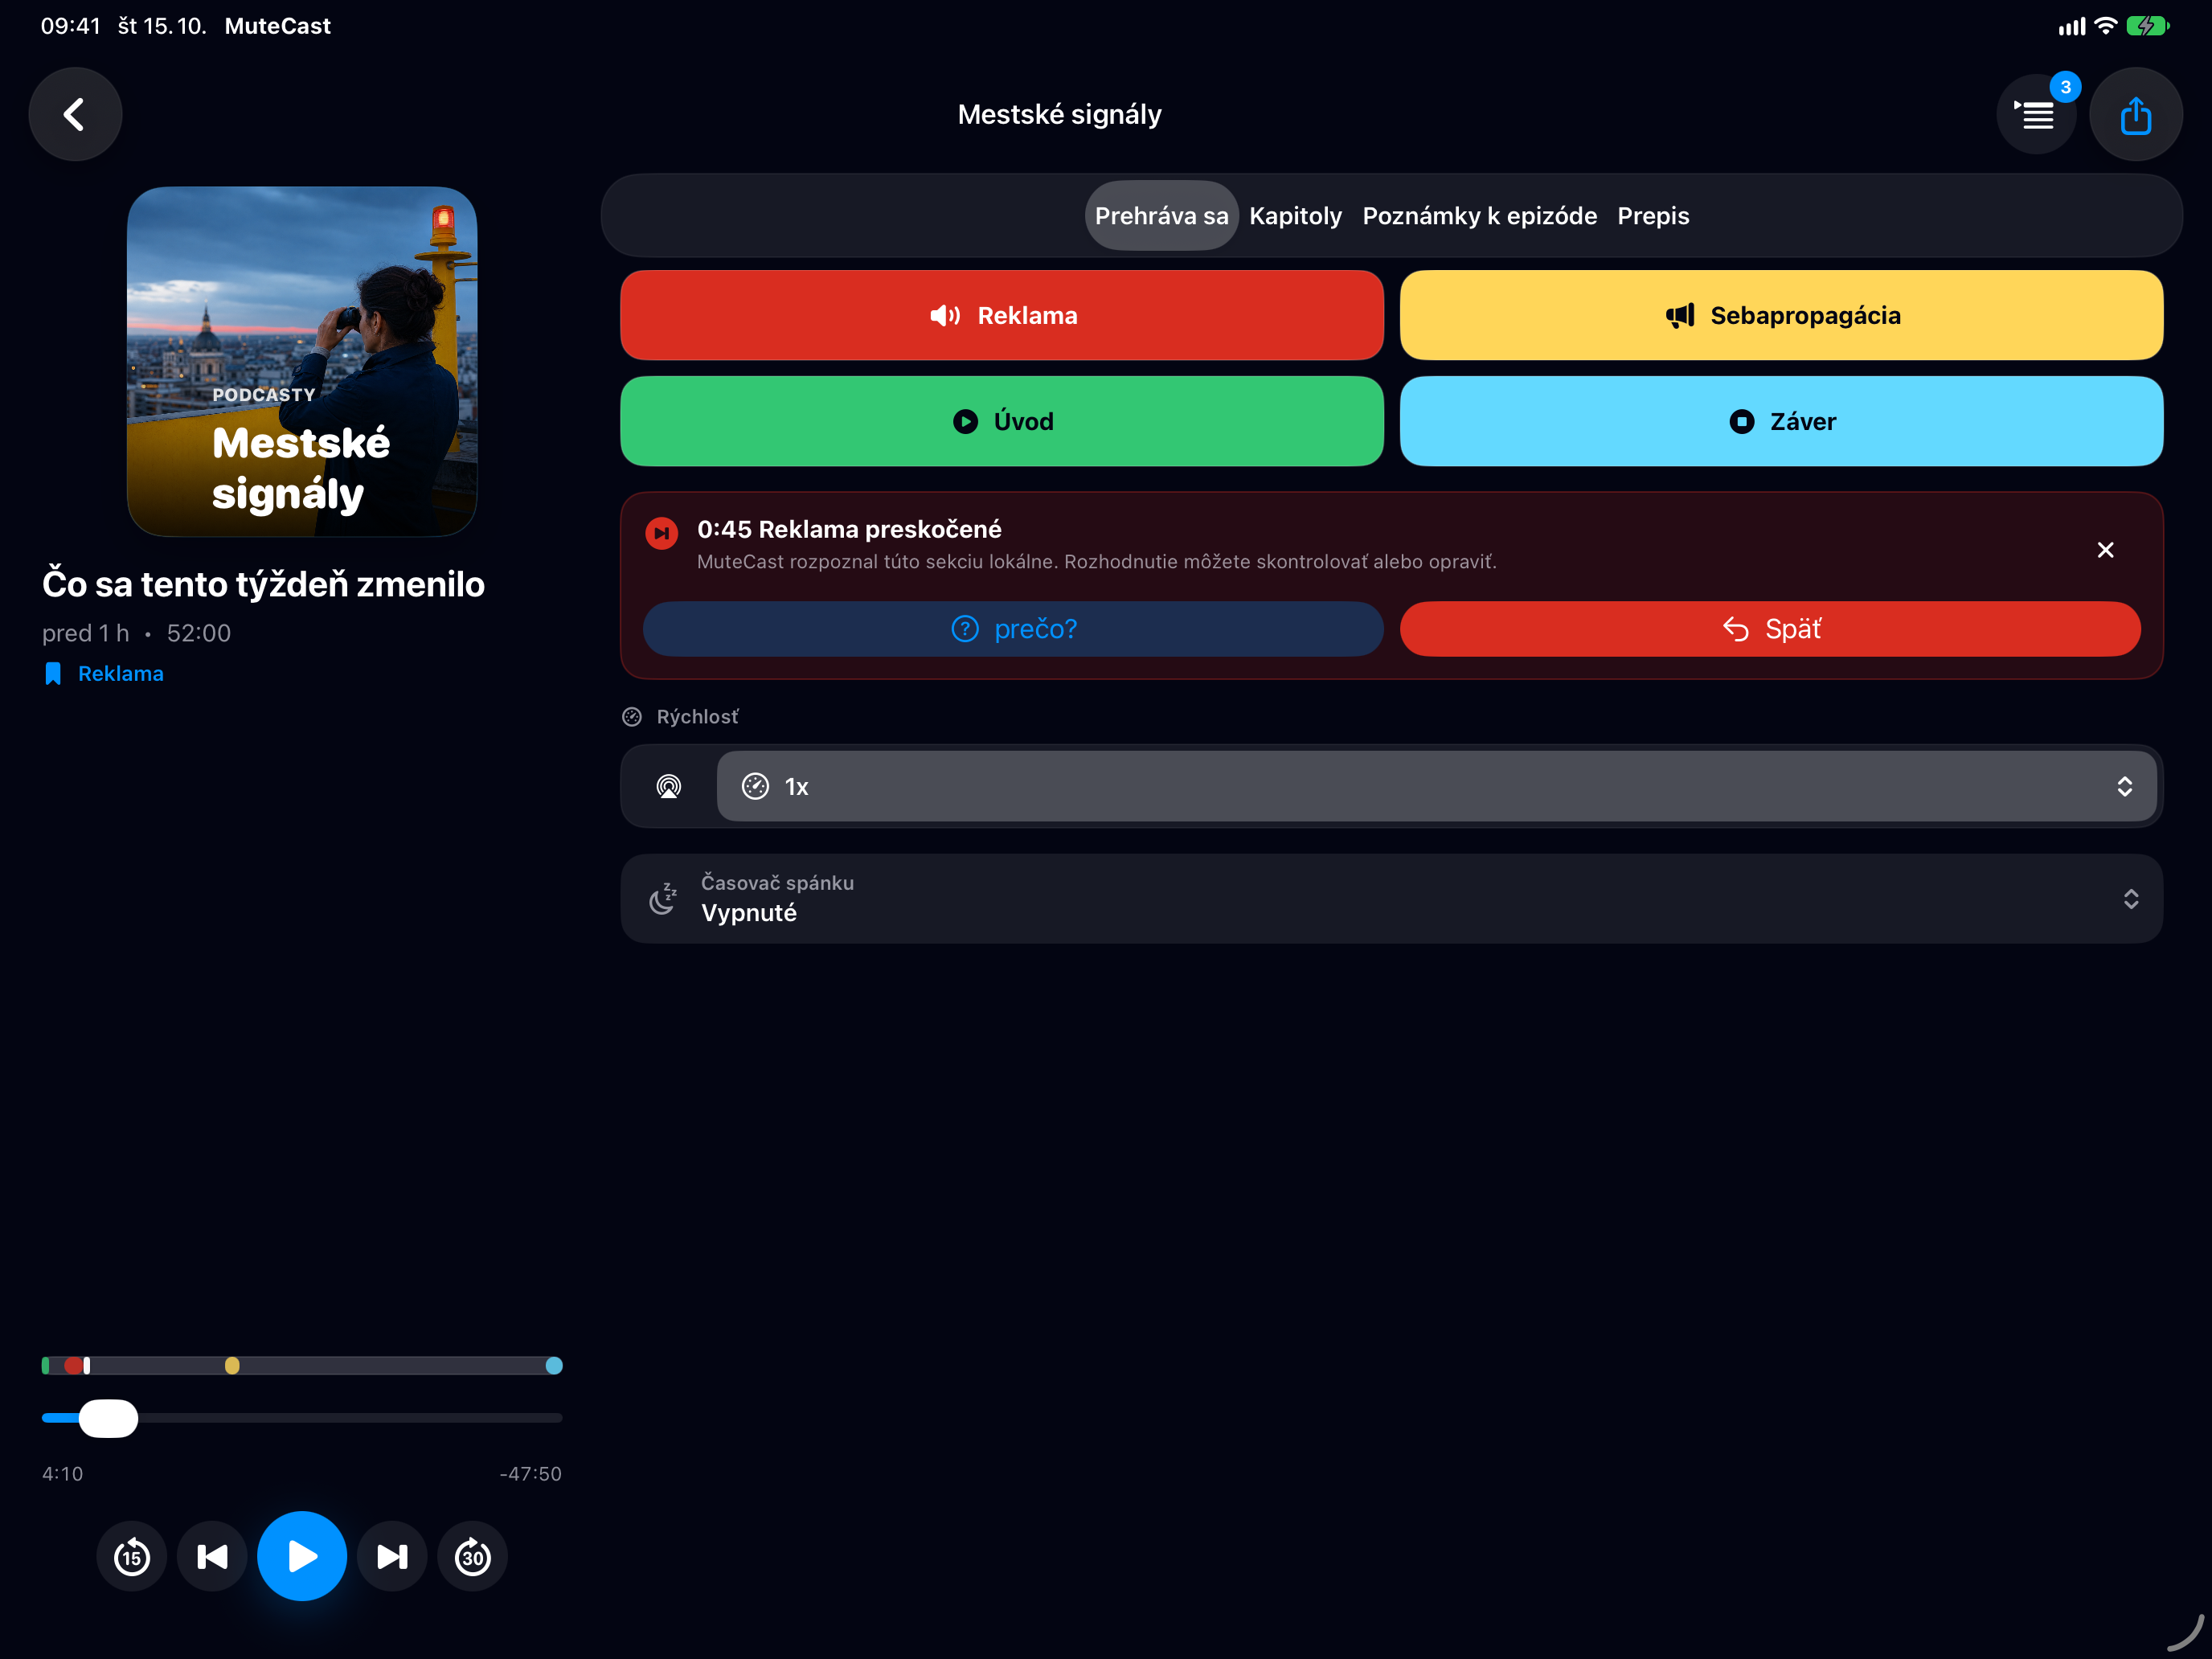Screen dimensions: 2212x1659
Task: Skip back 15 seconds
Action: (132, 1556)
